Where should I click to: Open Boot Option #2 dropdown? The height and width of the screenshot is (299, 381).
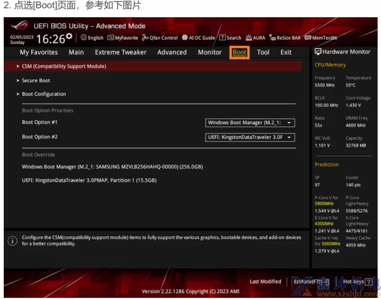(x=250, y=137)
